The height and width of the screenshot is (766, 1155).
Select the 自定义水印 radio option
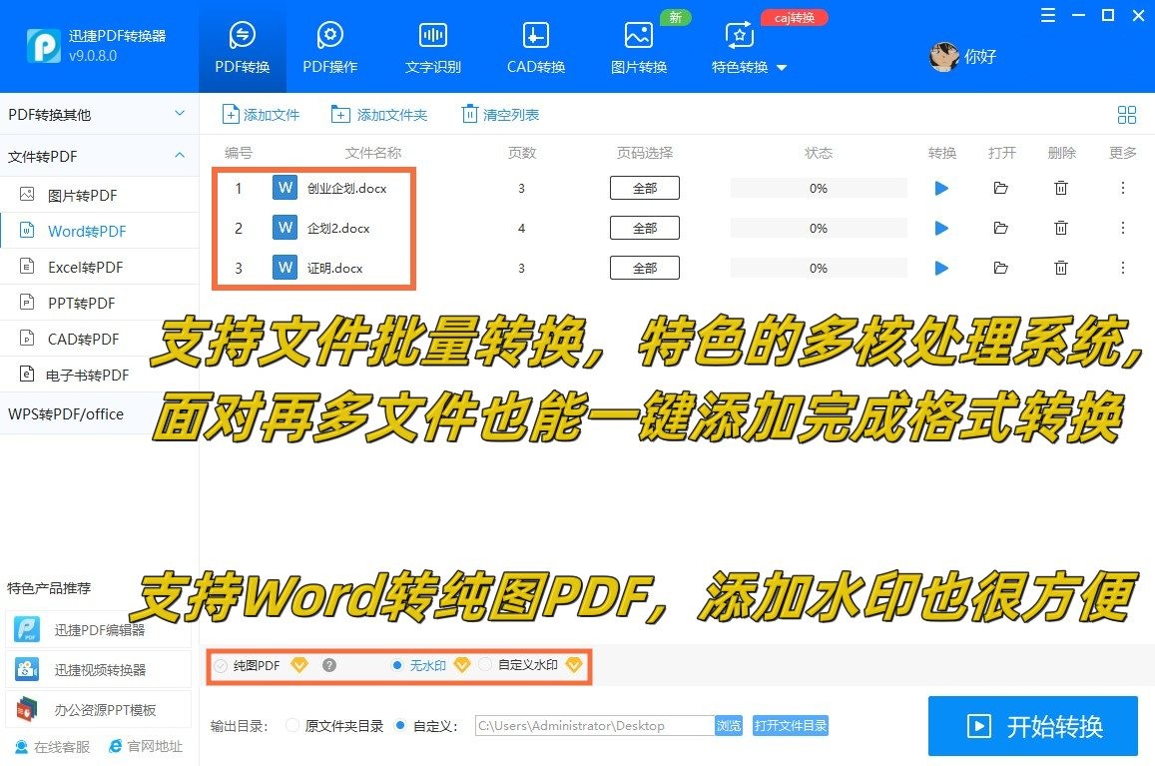[x=485, y=665]
